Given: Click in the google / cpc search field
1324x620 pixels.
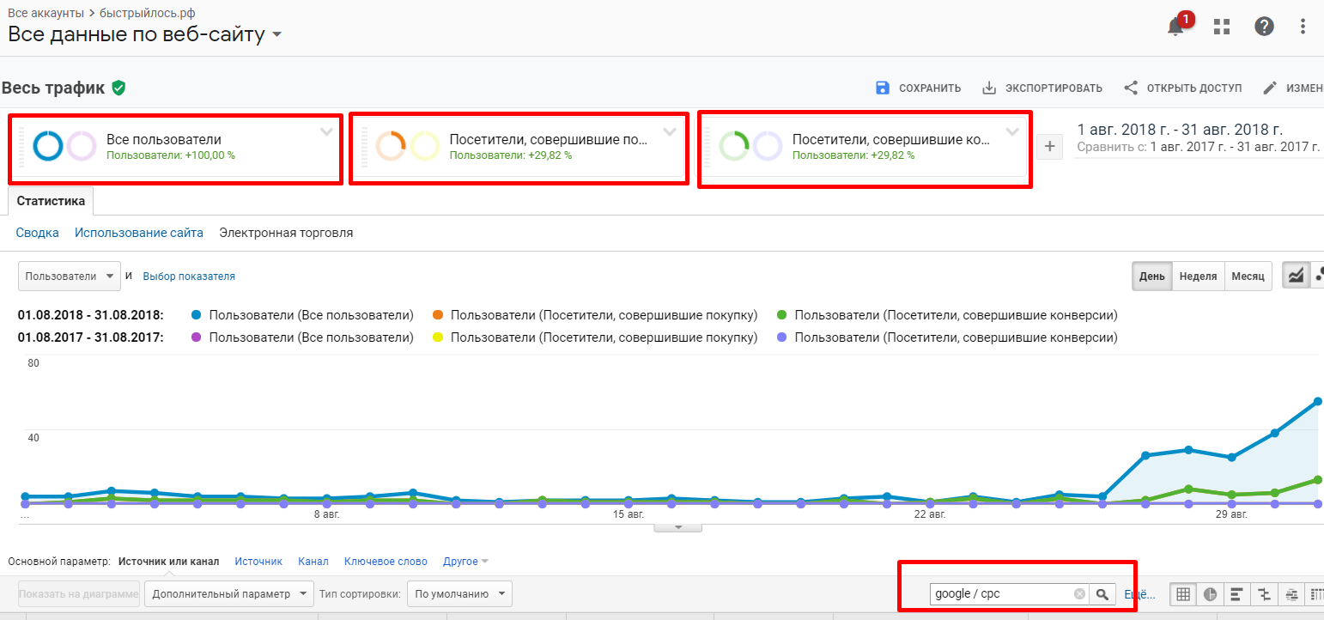Looking at the screenshot, I should pos(1000,593).
